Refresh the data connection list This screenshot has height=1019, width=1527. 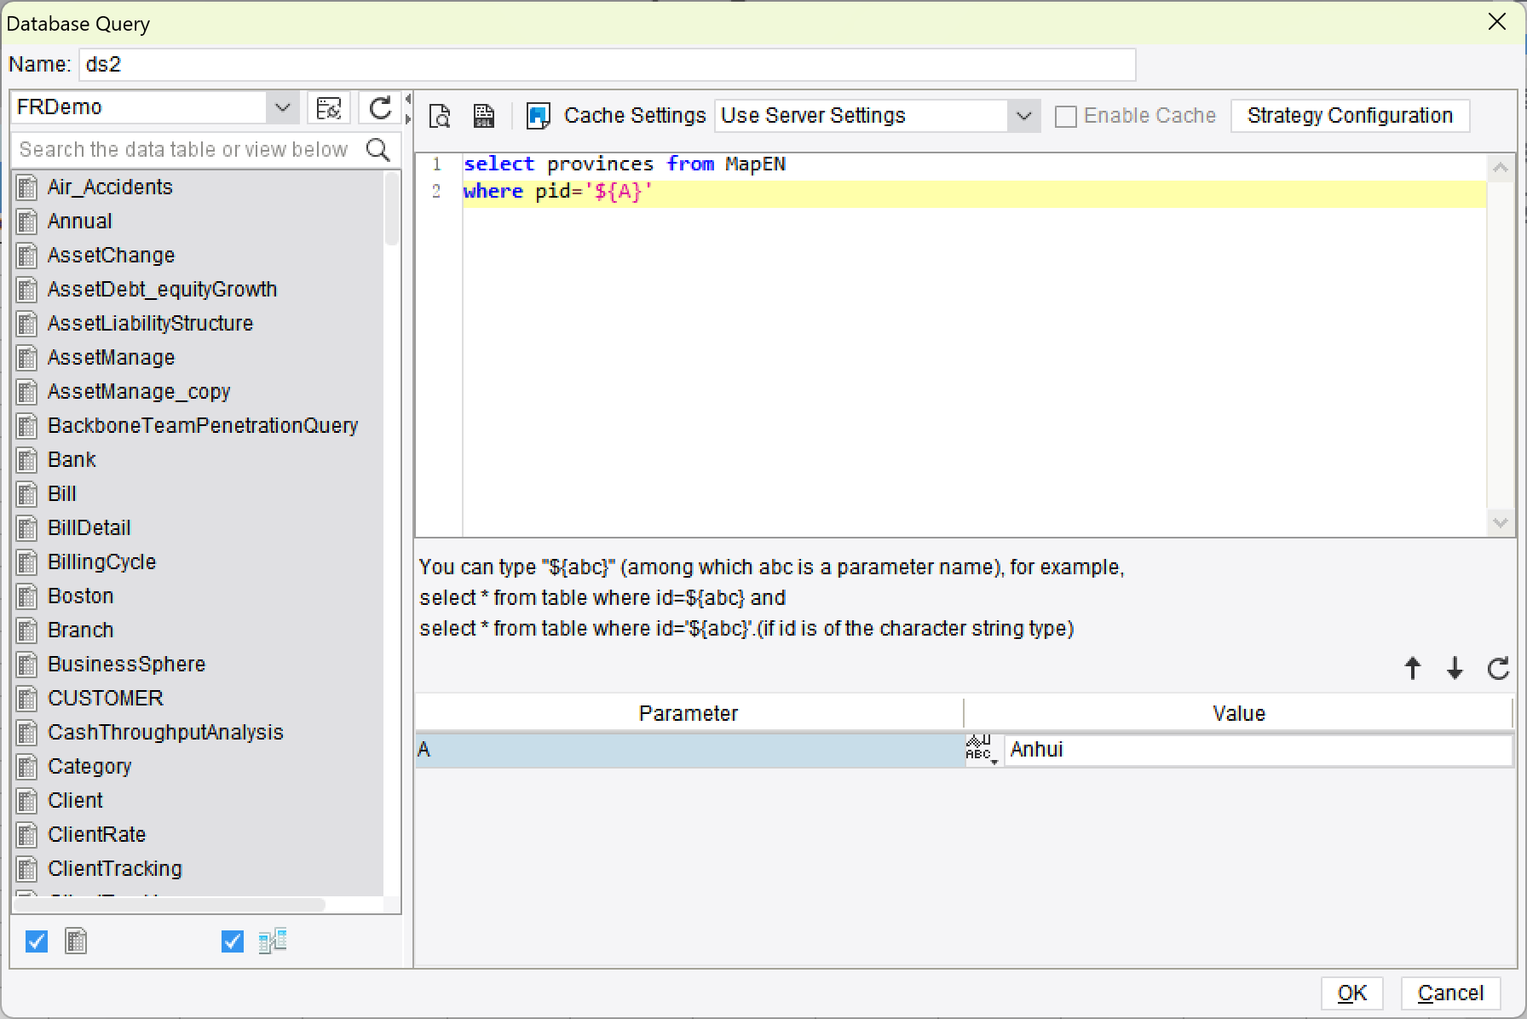click(381, 107)
